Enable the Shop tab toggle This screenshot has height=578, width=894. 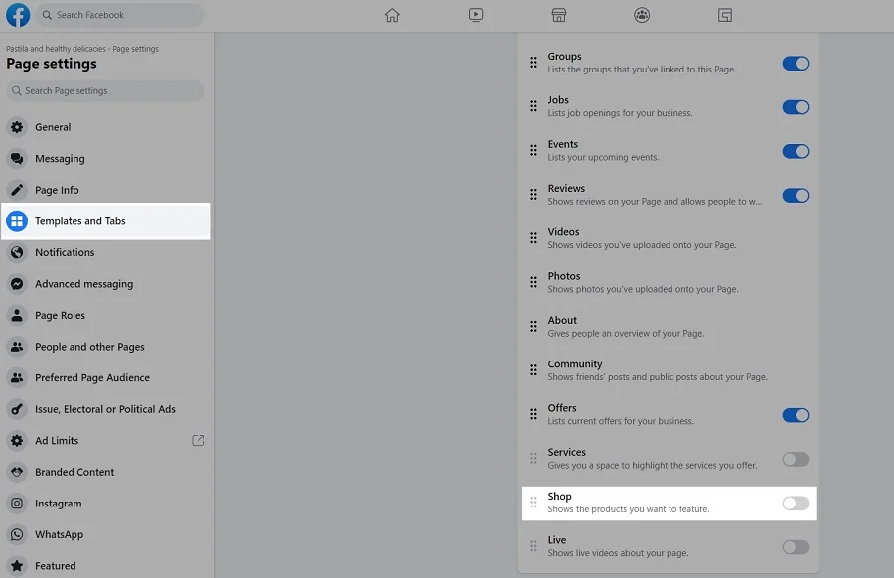(x=795, y=504)
